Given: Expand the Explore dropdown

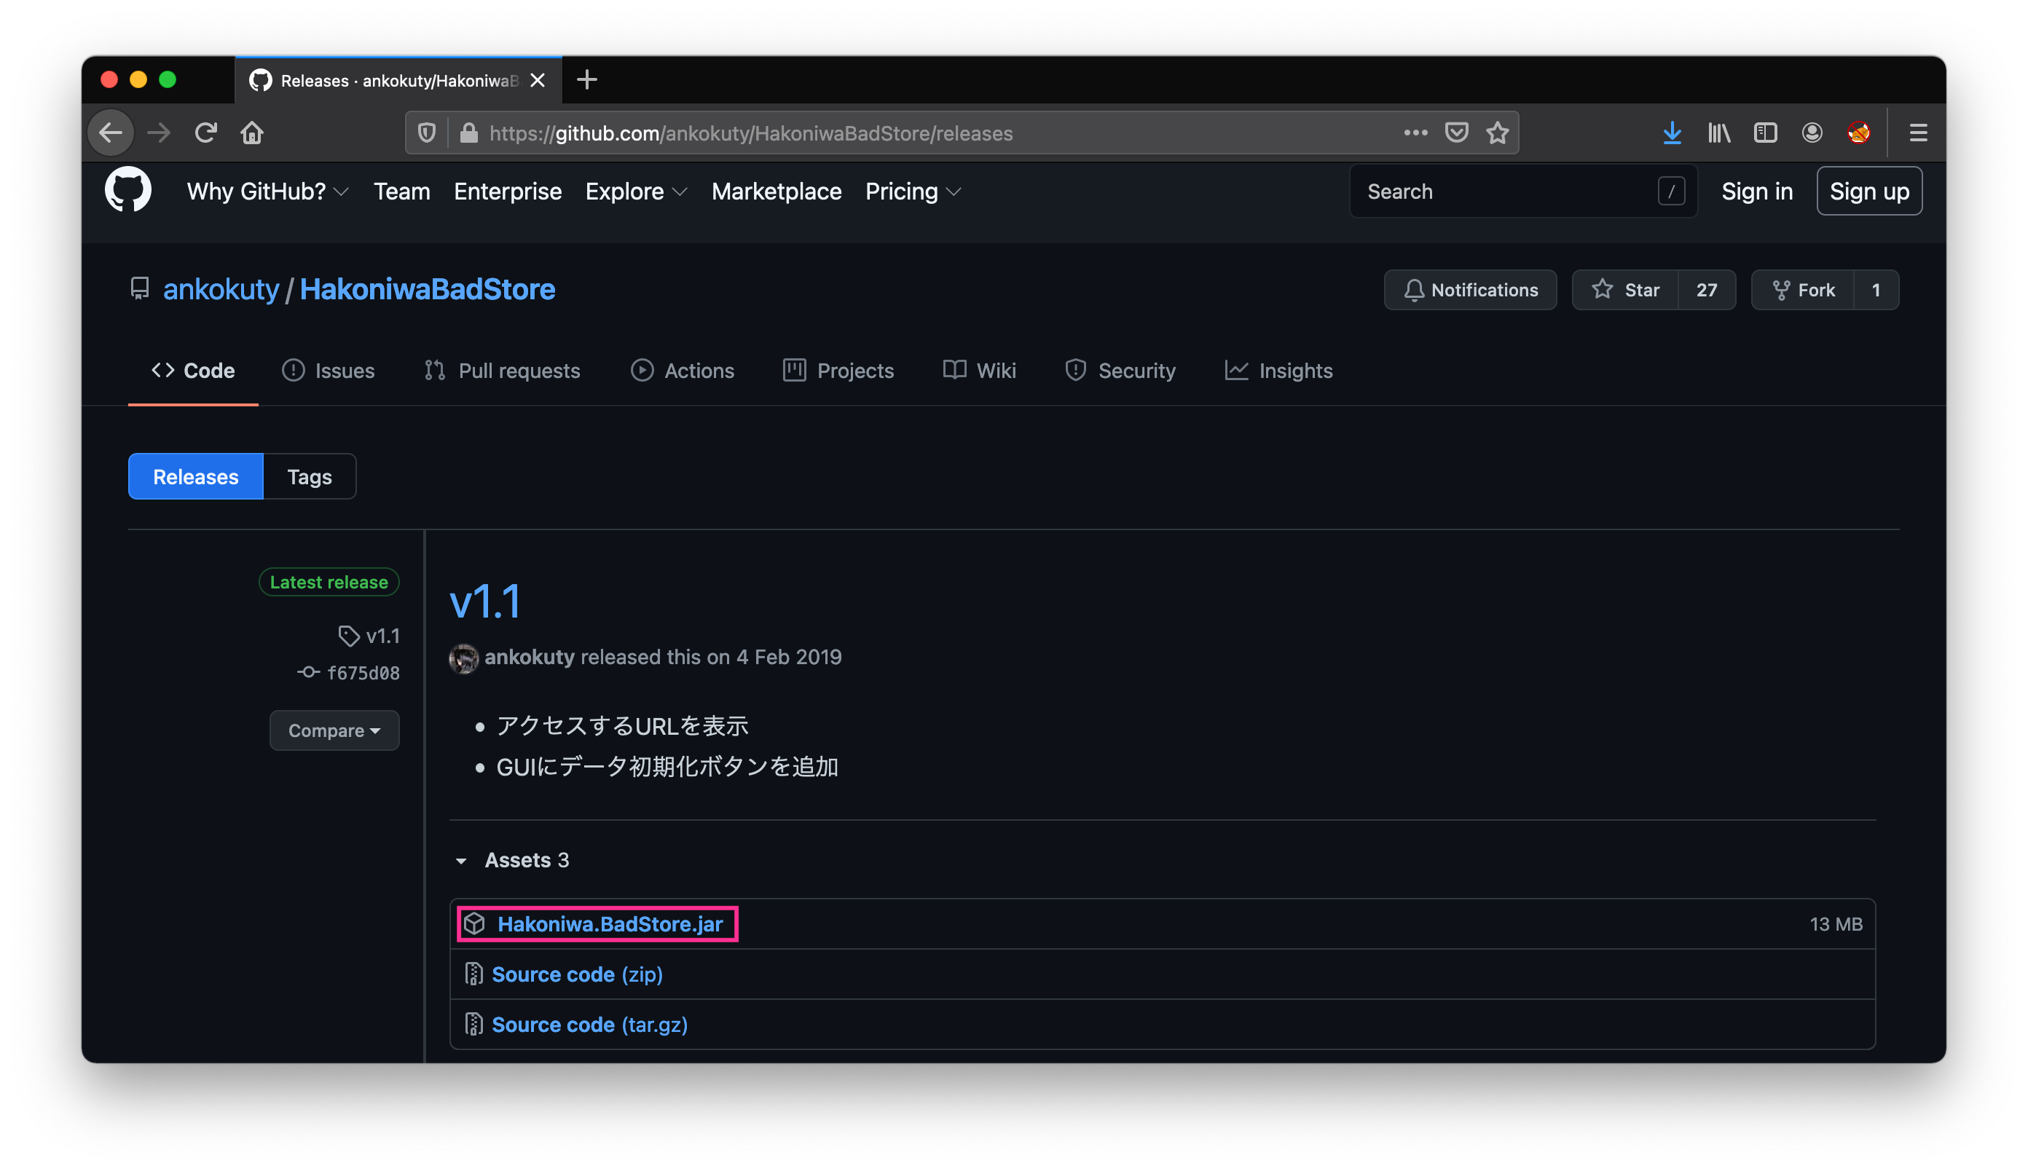Looking at the screenshot, I should pos(635,192).
